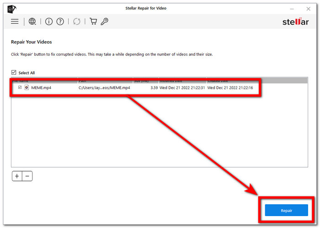Click the Repair button
Image resolution: width=320 pixels, height=228 pixels.
click(x=286, y=210)
